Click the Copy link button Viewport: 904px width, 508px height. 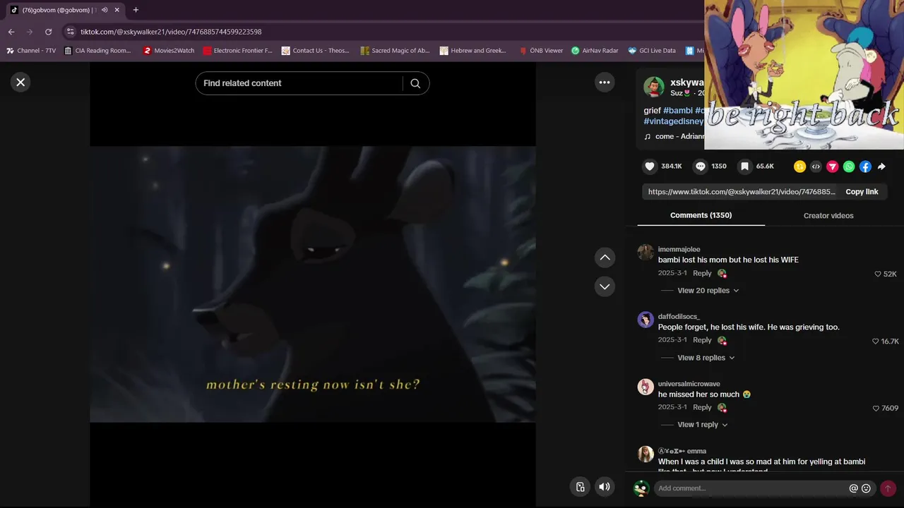(862, 192)
